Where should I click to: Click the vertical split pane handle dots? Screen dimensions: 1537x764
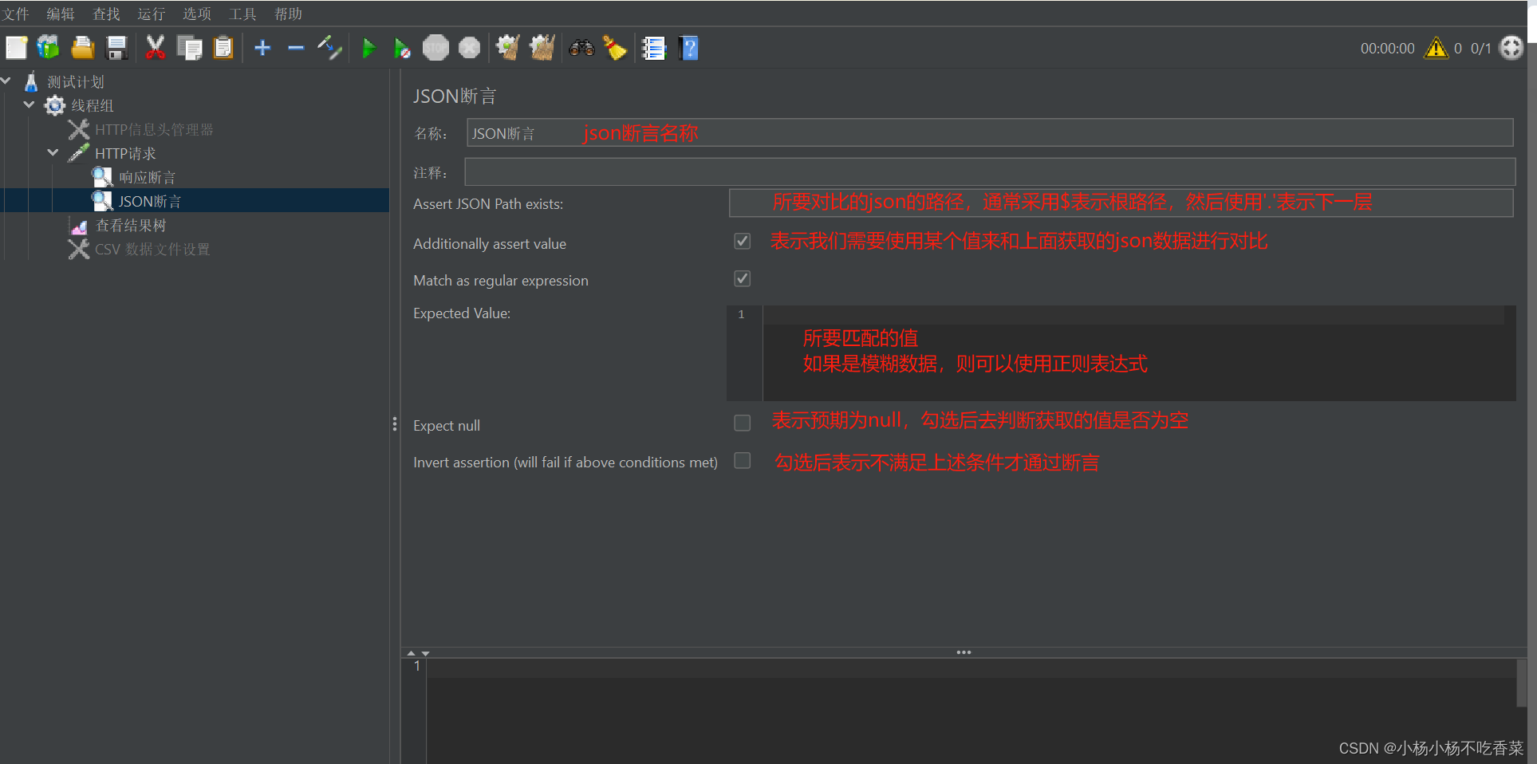click(x=395, y=424)
